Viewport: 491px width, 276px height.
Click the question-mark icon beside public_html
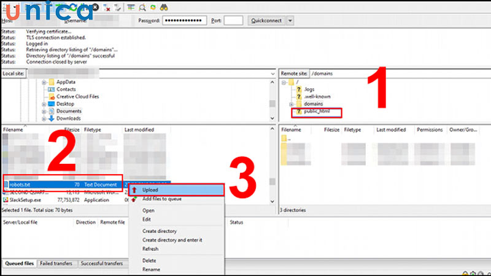(x=299, y=112)
